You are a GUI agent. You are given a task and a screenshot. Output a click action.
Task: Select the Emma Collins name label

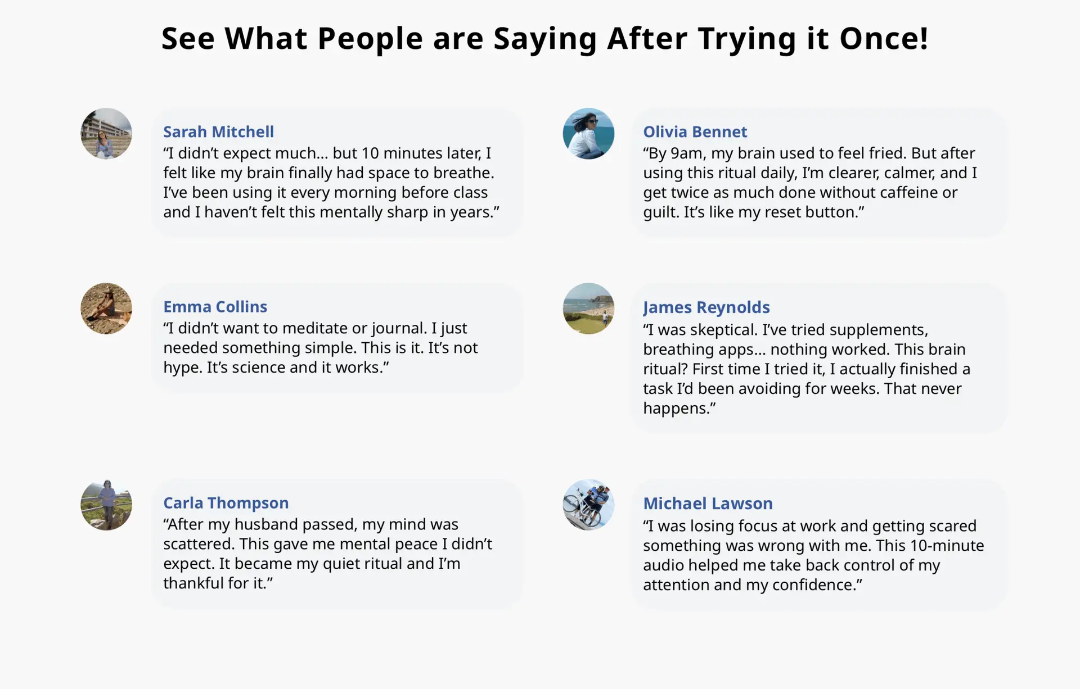click(x=215, y=306)
